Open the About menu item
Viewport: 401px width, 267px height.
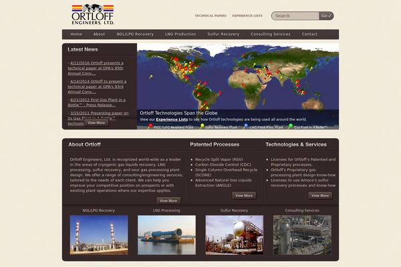click(99, 34)
